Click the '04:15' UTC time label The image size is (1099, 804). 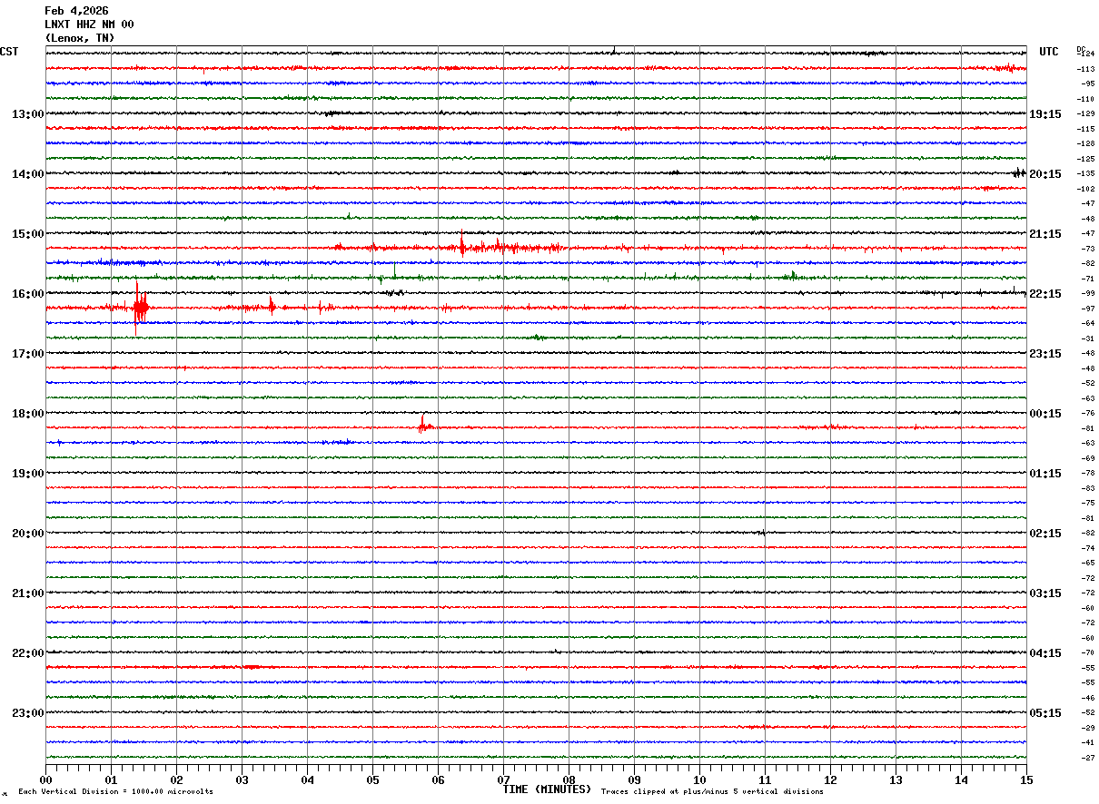(x=1045, y=653)
